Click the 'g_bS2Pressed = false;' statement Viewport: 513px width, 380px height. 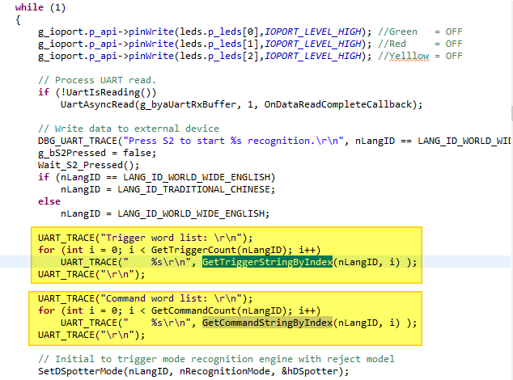click(x=97, y=153)
